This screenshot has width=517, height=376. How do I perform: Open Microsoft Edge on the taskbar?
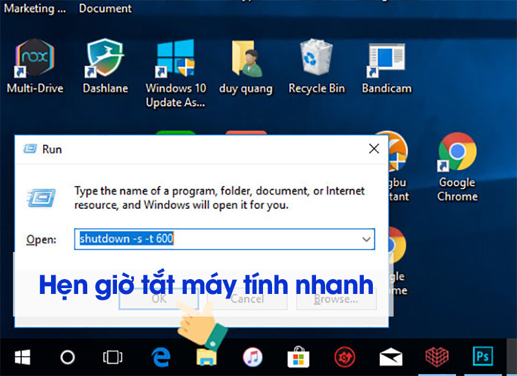160,356
